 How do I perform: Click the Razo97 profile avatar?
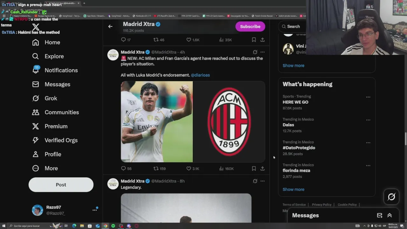pyautogui.click(x=37, y=210)
